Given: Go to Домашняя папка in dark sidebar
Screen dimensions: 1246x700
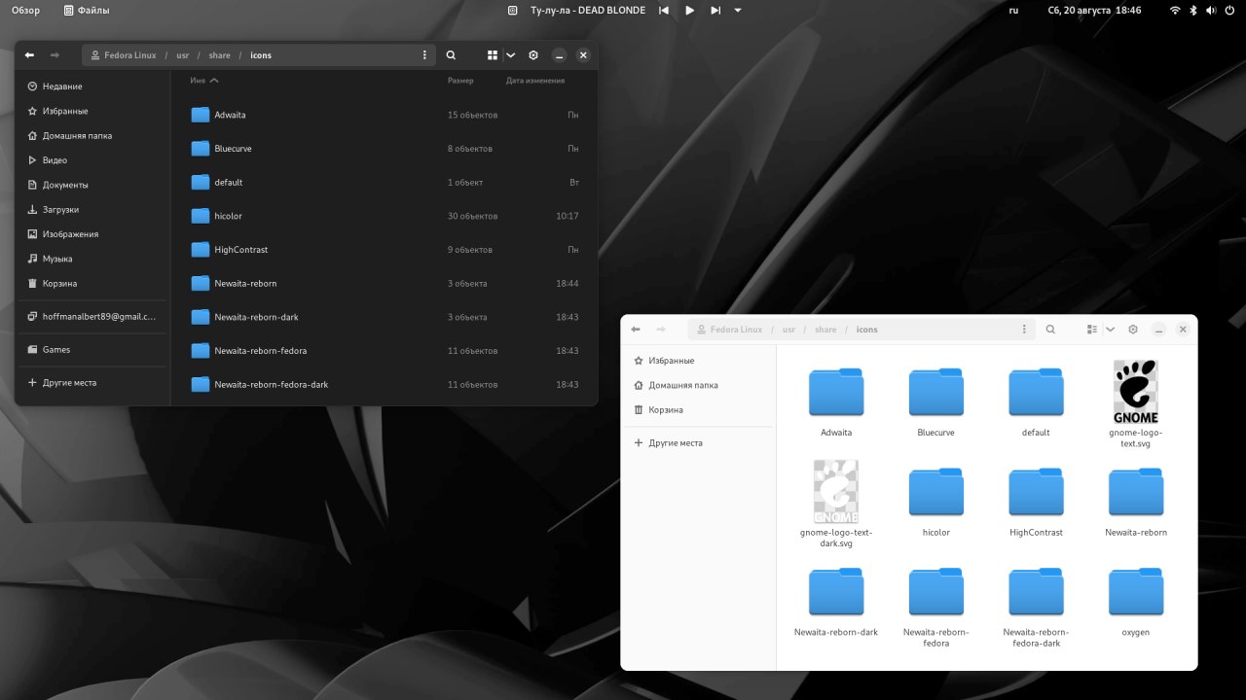Looking at the screenshot, I should pos(92,136).
